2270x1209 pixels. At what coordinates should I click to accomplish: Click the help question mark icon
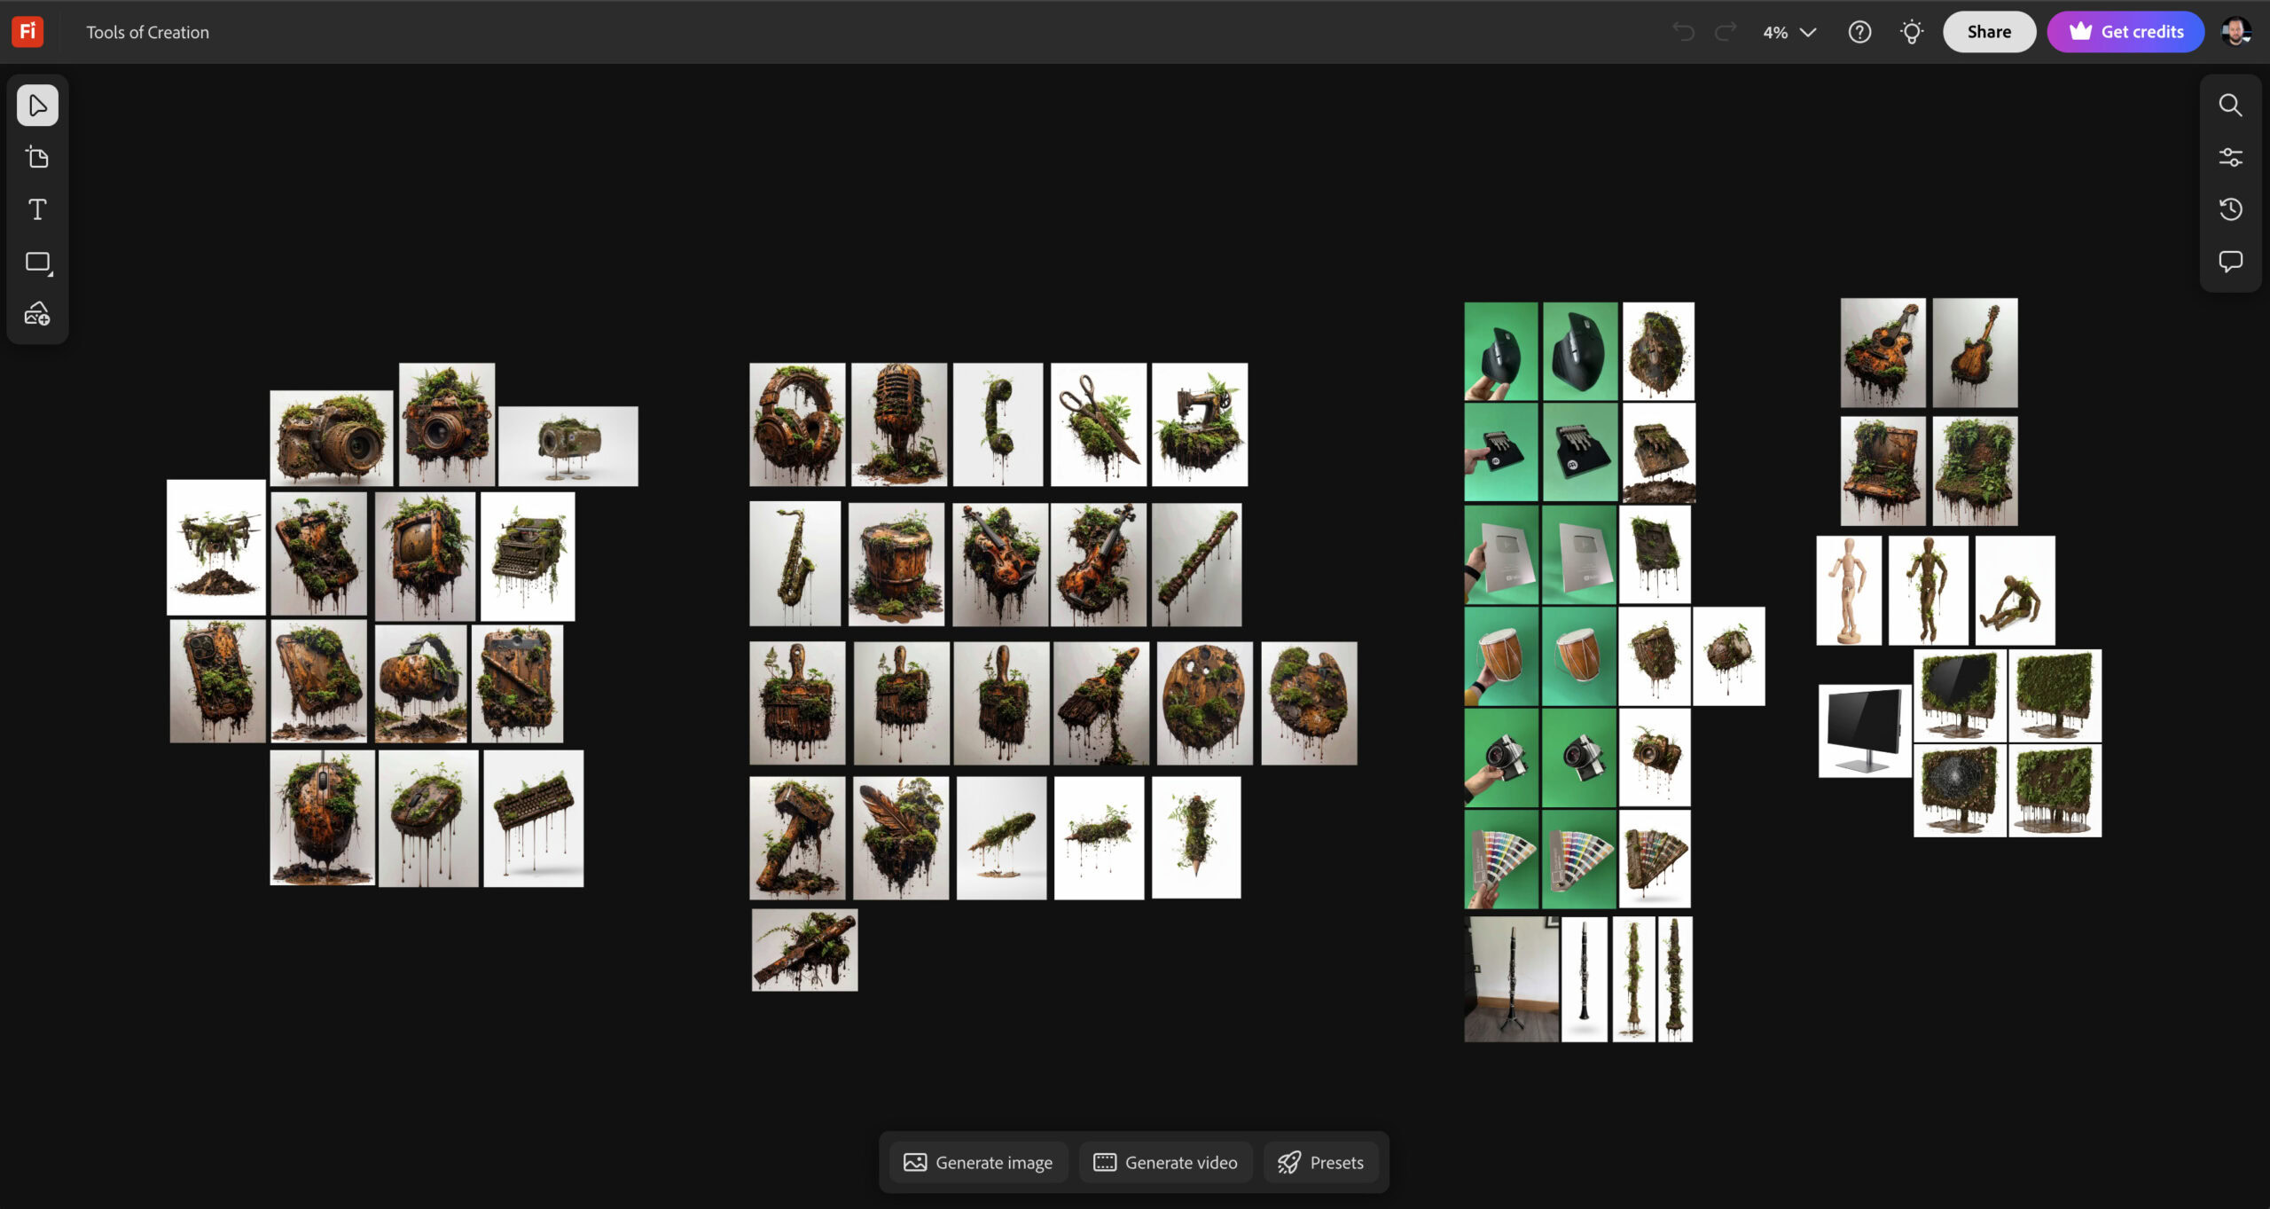[x=1859, y=32]
